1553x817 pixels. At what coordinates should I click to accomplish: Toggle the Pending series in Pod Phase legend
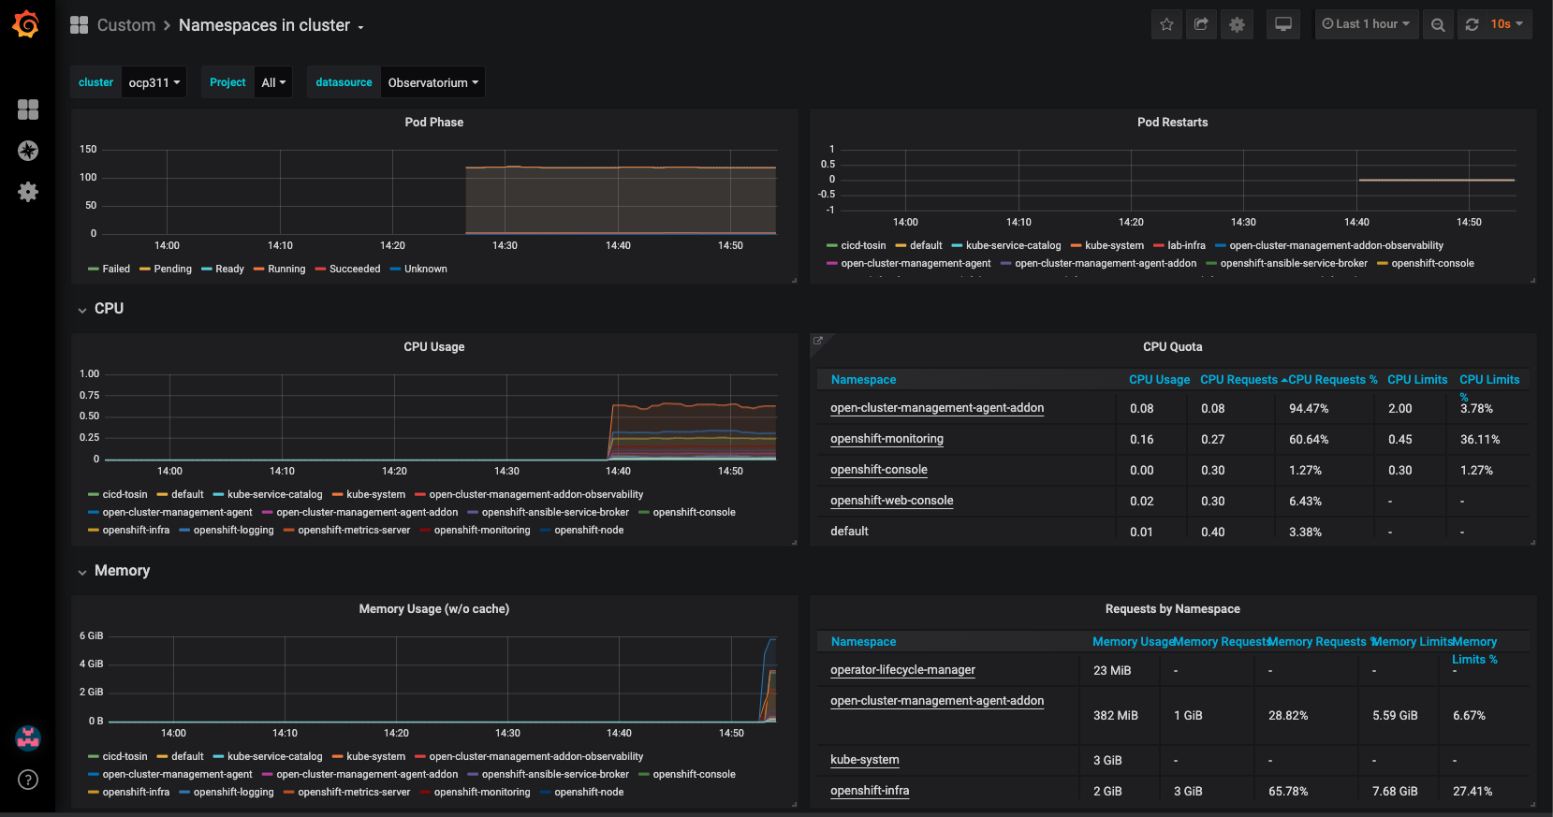tap(172, 270)
